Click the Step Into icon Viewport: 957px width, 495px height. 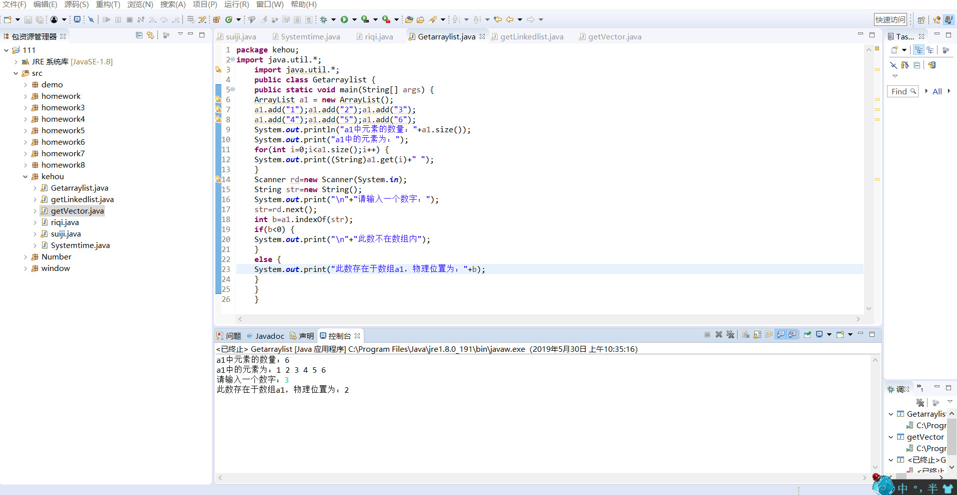click(152, 19)
